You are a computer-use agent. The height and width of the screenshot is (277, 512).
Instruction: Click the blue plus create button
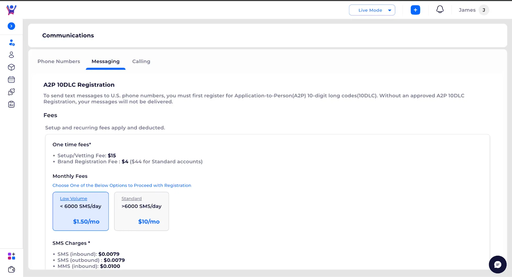pos(415,10)
